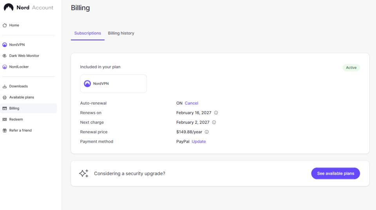The height and width of the screenshot is (210, 376).
Task: Click the Dark Web Monitor radar icon
Action: tap(5, 56)
